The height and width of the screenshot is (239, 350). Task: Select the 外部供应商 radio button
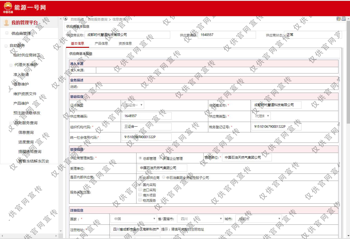pos(140,177)
